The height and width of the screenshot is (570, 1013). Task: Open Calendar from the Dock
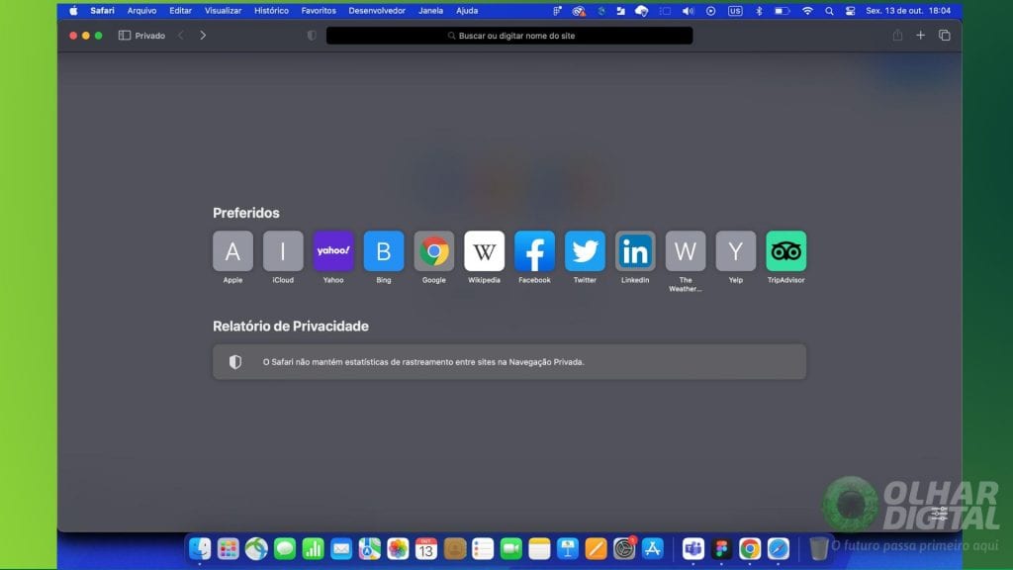(x=426, y=548)
